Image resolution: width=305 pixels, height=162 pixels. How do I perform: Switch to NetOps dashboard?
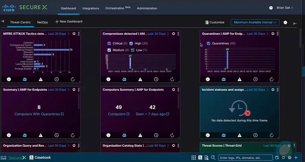[43, 22]
